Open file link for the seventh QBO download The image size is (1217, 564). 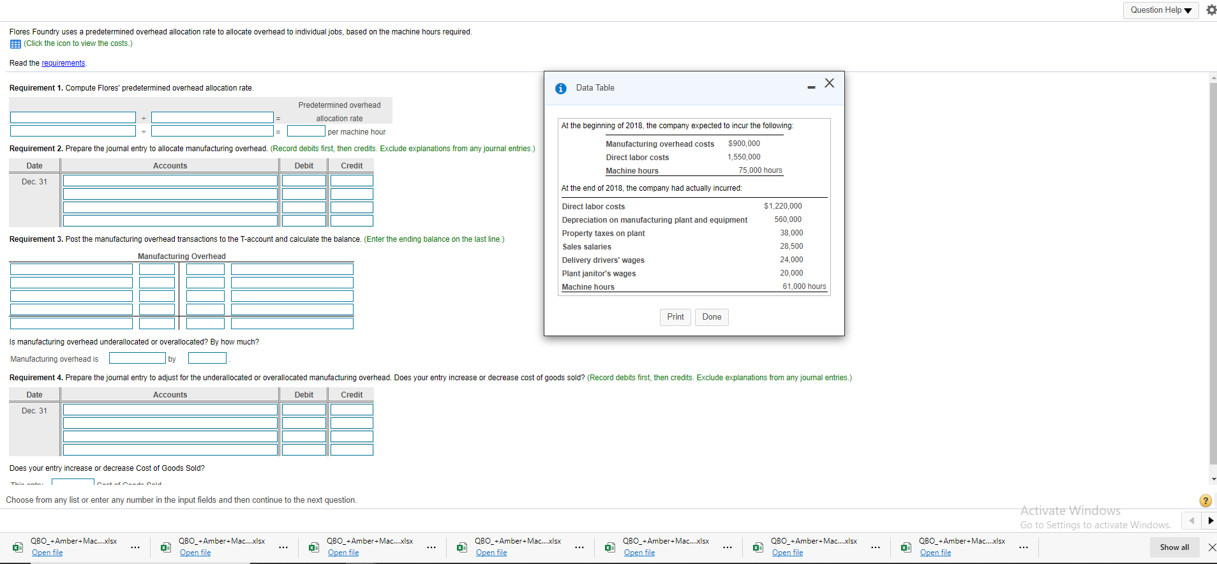coord(936,553)
